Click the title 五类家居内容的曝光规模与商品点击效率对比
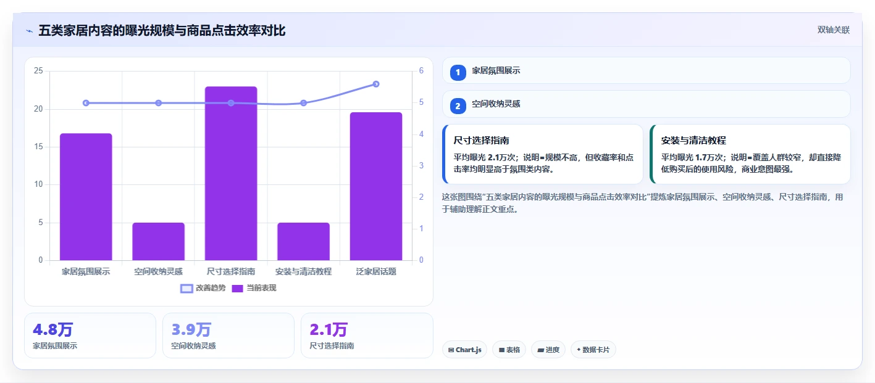875x383 pixels. (x=162, y=30)
